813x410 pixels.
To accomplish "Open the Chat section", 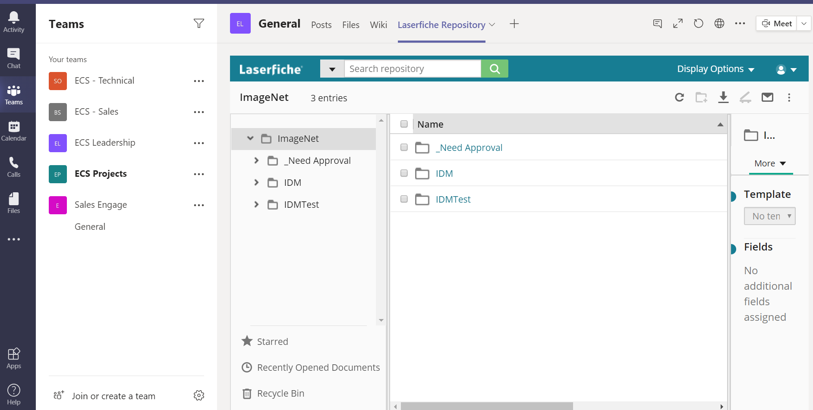I will click(14, 58).
